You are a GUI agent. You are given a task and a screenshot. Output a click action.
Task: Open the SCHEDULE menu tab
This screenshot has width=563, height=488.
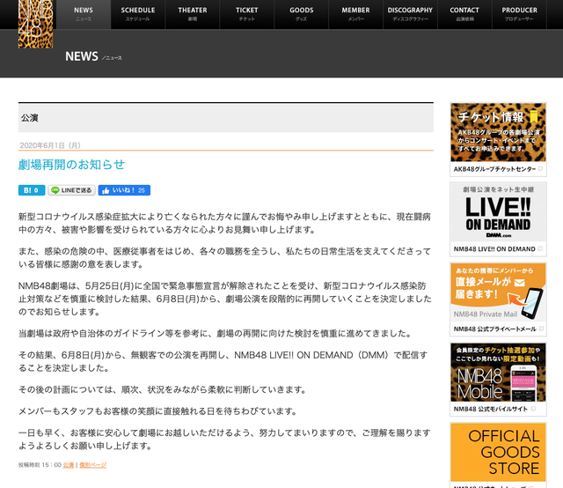[x=138, y=14]
